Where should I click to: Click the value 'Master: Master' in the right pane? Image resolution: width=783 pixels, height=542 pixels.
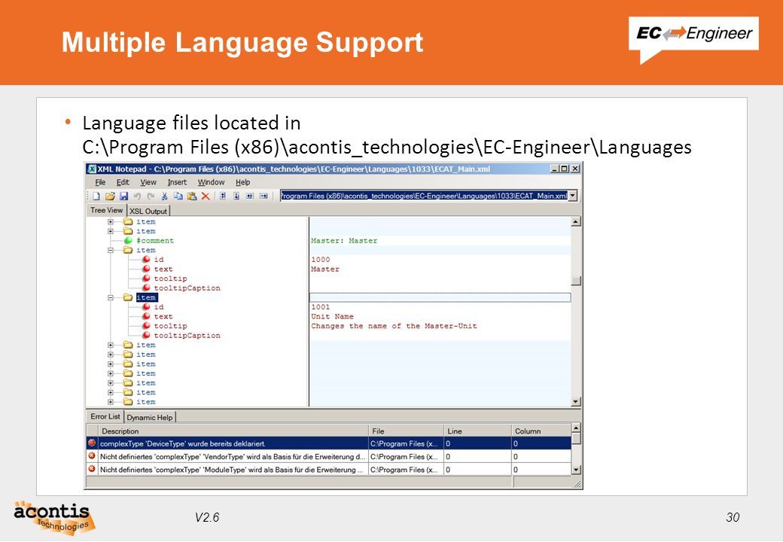(x=344, y=241)
